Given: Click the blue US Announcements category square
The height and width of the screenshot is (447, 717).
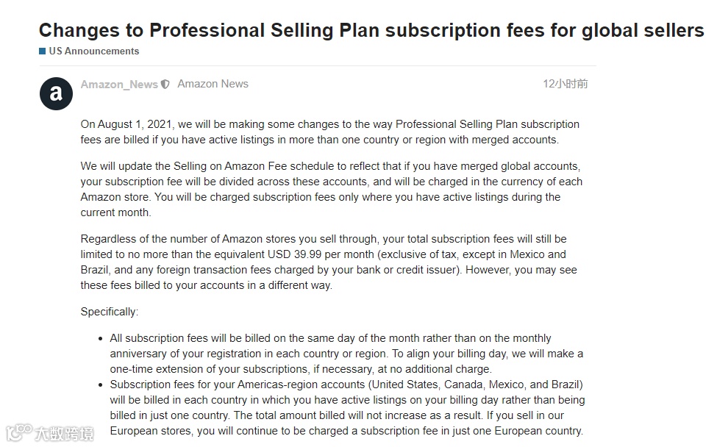Looking at the screenshot, I should point(43,51).
